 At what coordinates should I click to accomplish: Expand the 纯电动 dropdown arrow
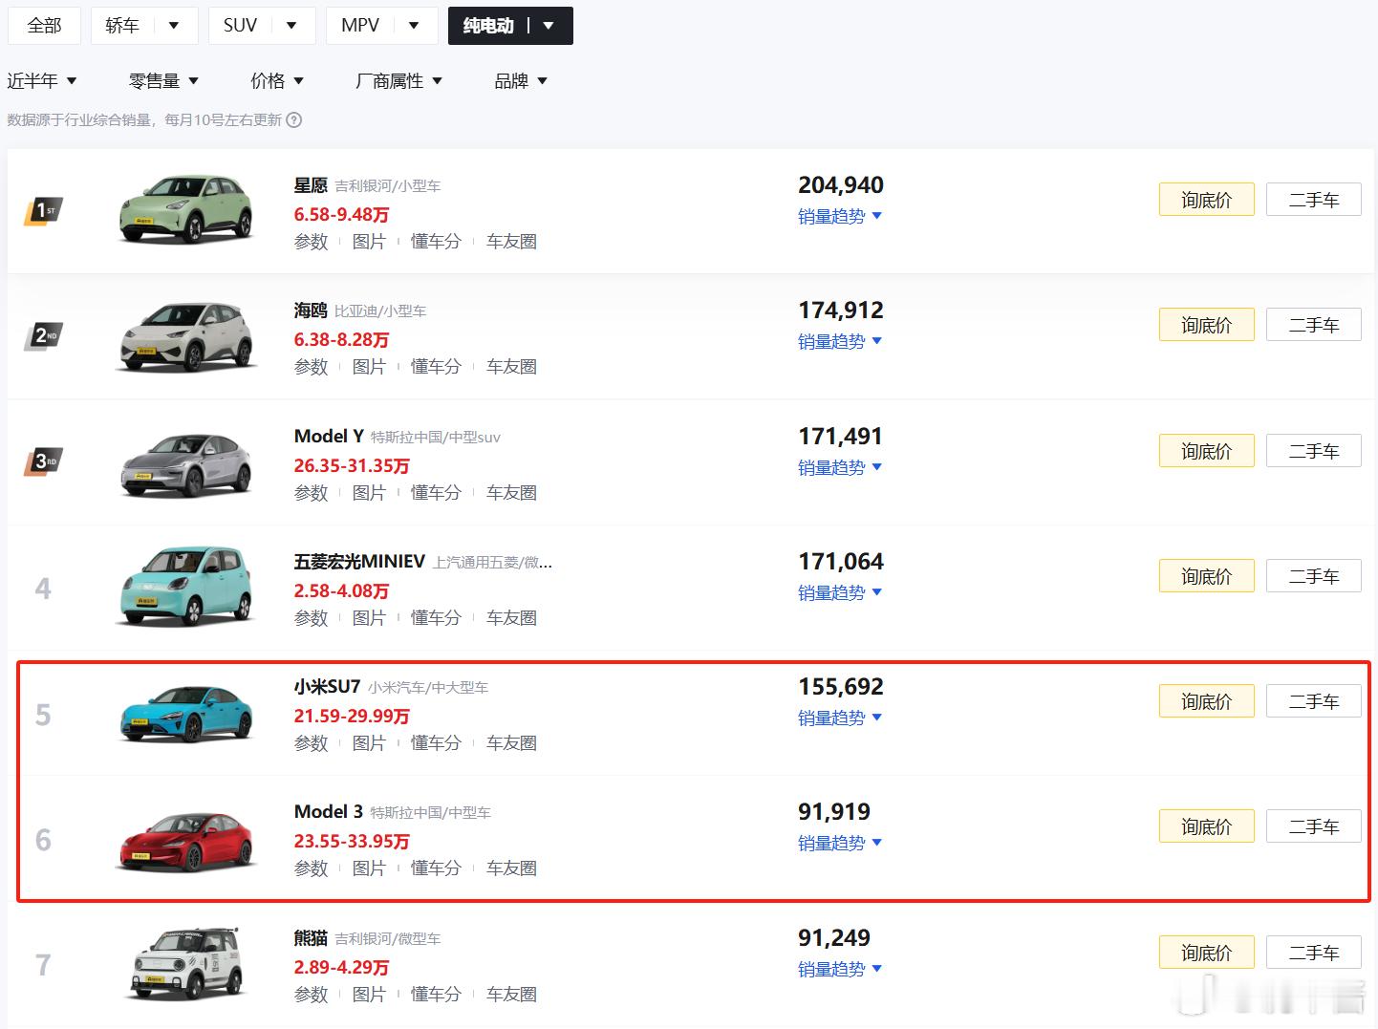pyautogui.click(x=549, y=26)
